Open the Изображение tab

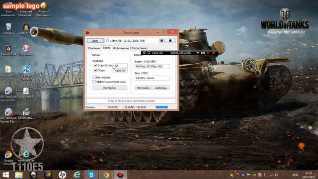(x=121, y=48)
